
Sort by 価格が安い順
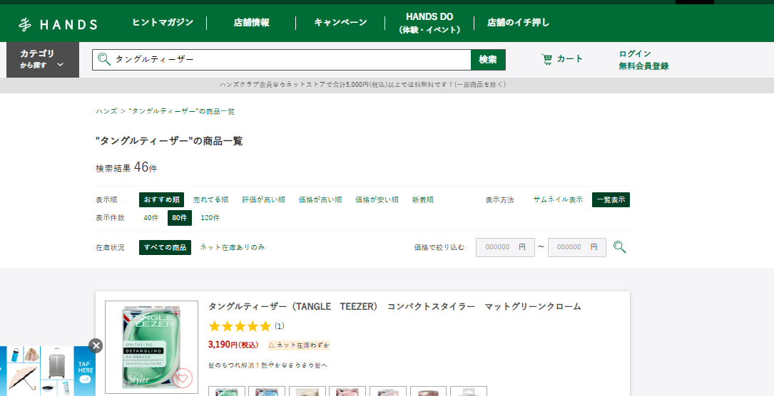pos(377,200)
